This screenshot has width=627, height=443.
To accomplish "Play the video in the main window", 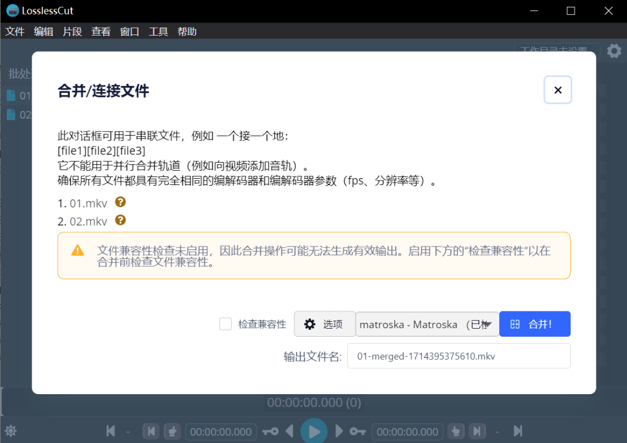I will (x=314, y=431).
